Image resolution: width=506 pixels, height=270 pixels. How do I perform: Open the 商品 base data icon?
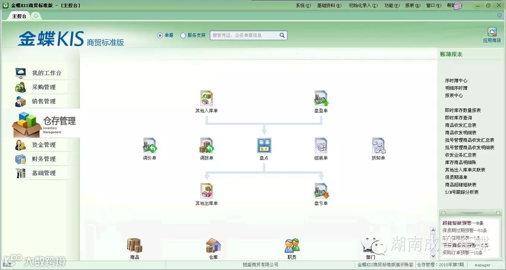point(135,245)
